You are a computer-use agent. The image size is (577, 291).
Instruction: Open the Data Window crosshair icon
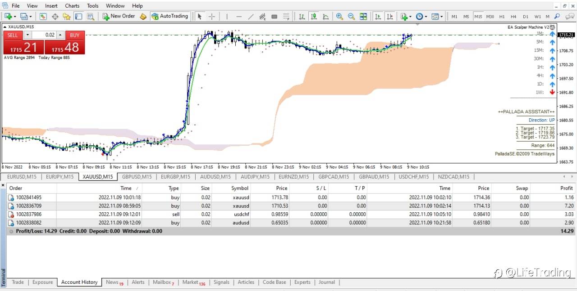tap(55, 16)
